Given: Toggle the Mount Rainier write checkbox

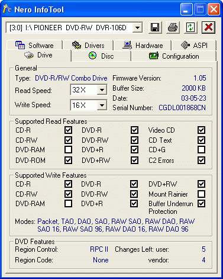Looking at the screenshot, I should [201, 194].
